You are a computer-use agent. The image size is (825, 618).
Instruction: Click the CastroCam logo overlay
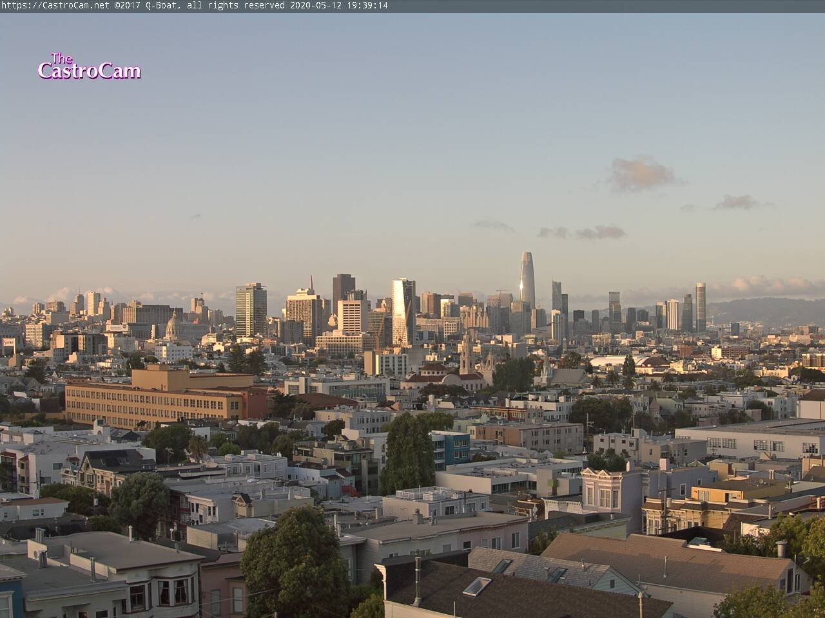pos(89,66)
